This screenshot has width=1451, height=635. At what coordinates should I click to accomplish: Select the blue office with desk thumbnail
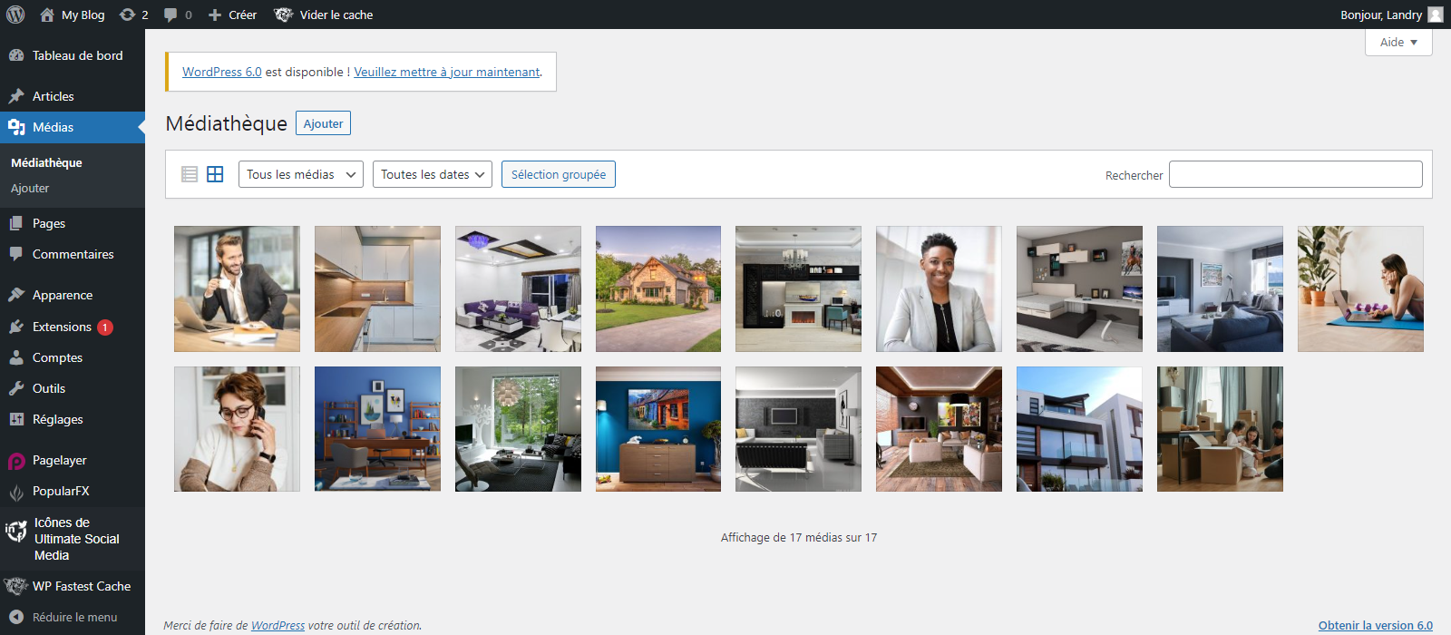click(377, 429)
